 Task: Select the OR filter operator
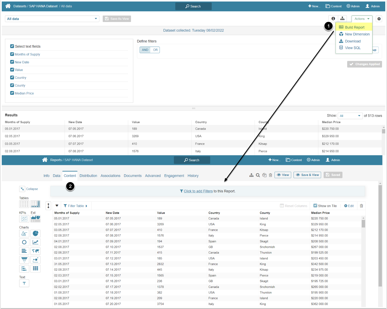coord(155,50)
